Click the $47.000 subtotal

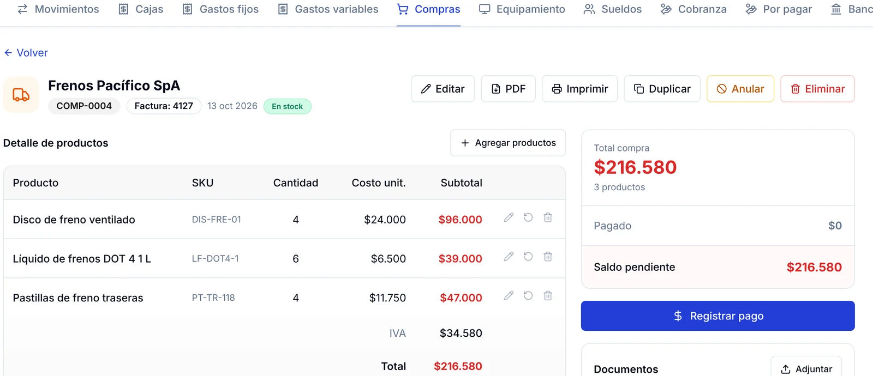(x=461, y=298)
